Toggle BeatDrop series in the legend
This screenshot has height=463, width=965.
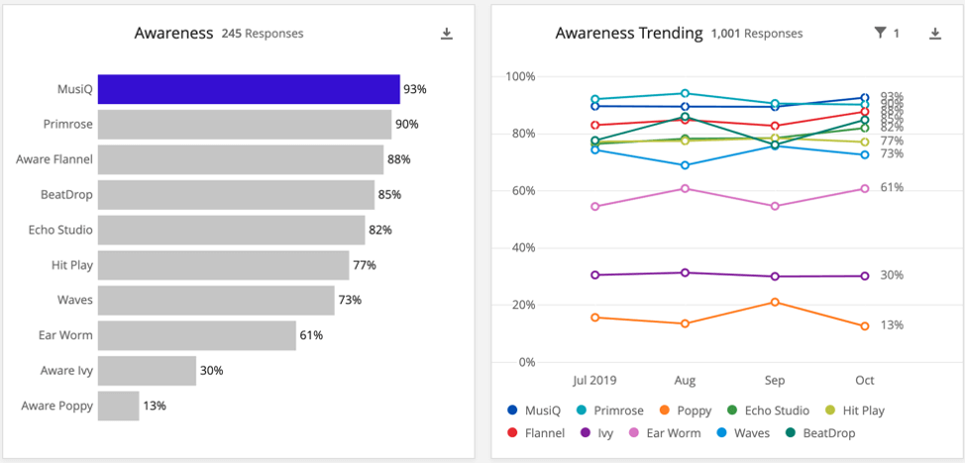click(x=821, y=433)
